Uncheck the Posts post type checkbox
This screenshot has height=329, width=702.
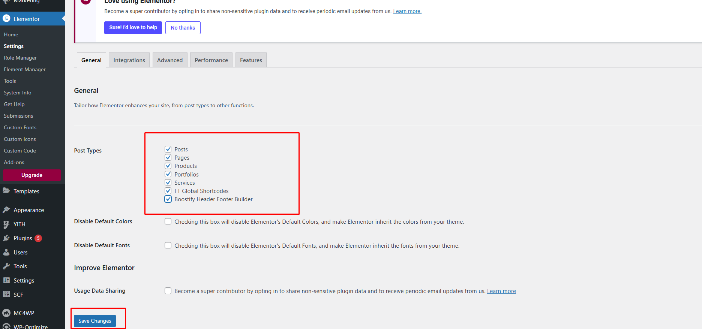click(x=168, y=149)
